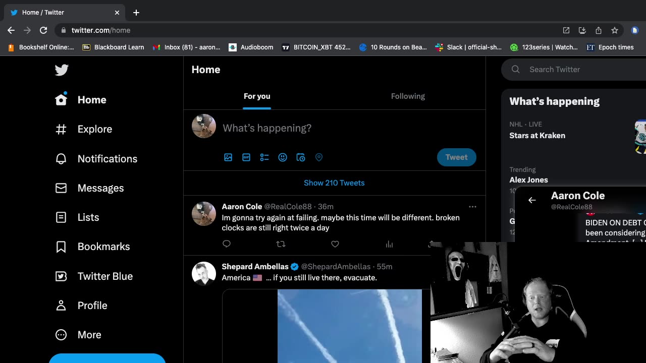The height and width of the screenshot is (363, 646).
Task: Show 210 Tweets
Action: point(334,183)
